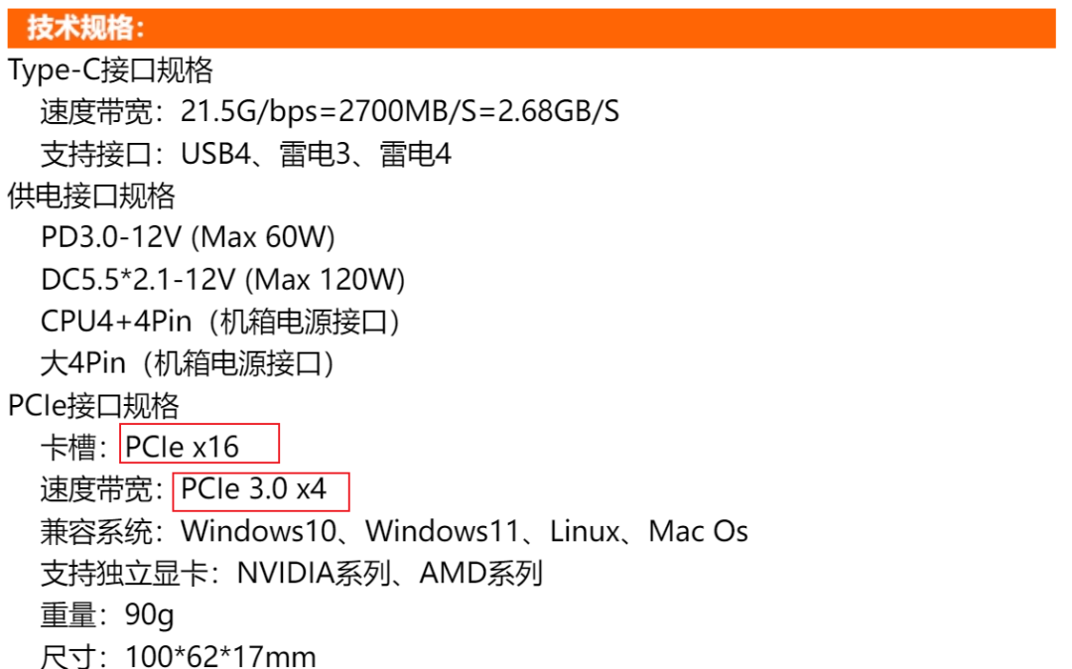Click the DC5.5*2.1-12V (Max 120W) line
Viewport: 1072px width, 669px height.
tap(223, 280)
